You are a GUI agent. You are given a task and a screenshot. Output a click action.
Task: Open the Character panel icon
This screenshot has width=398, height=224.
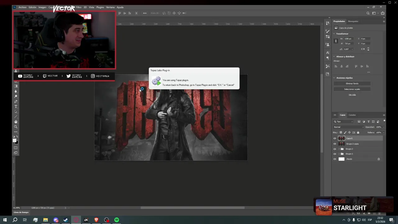pyautogui.click(x=327, y=53)
